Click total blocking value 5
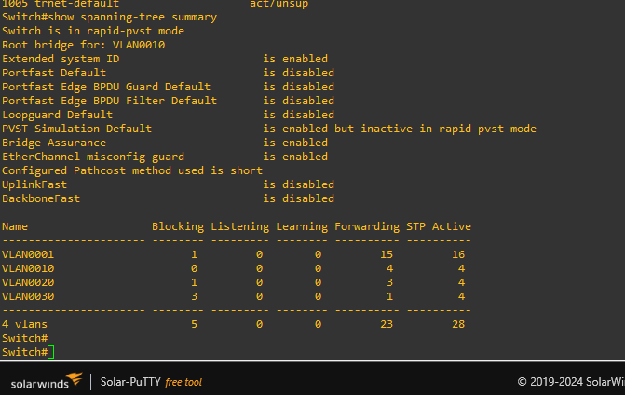Viewport: 625px width, 395px height. (x=194, y=324)
